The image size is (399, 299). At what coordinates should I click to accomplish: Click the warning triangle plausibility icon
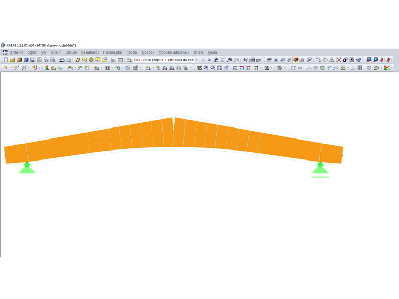(x=332, y=60)
